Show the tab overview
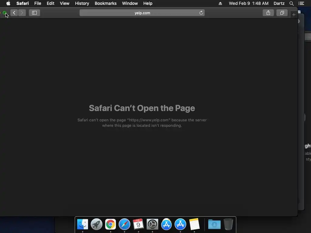The height and width of the screenshot is (233, 311). tap(282, 13)
